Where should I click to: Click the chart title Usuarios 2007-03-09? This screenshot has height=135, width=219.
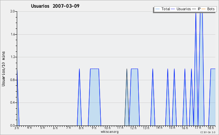click(55, 6)
